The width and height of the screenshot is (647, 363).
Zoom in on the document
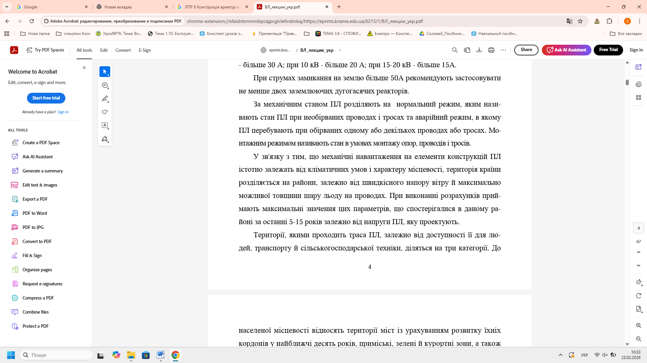tap(639, 326)
